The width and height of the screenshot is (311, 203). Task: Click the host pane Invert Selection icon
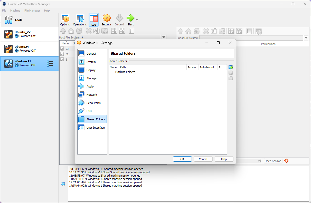[x=122, y=31]
